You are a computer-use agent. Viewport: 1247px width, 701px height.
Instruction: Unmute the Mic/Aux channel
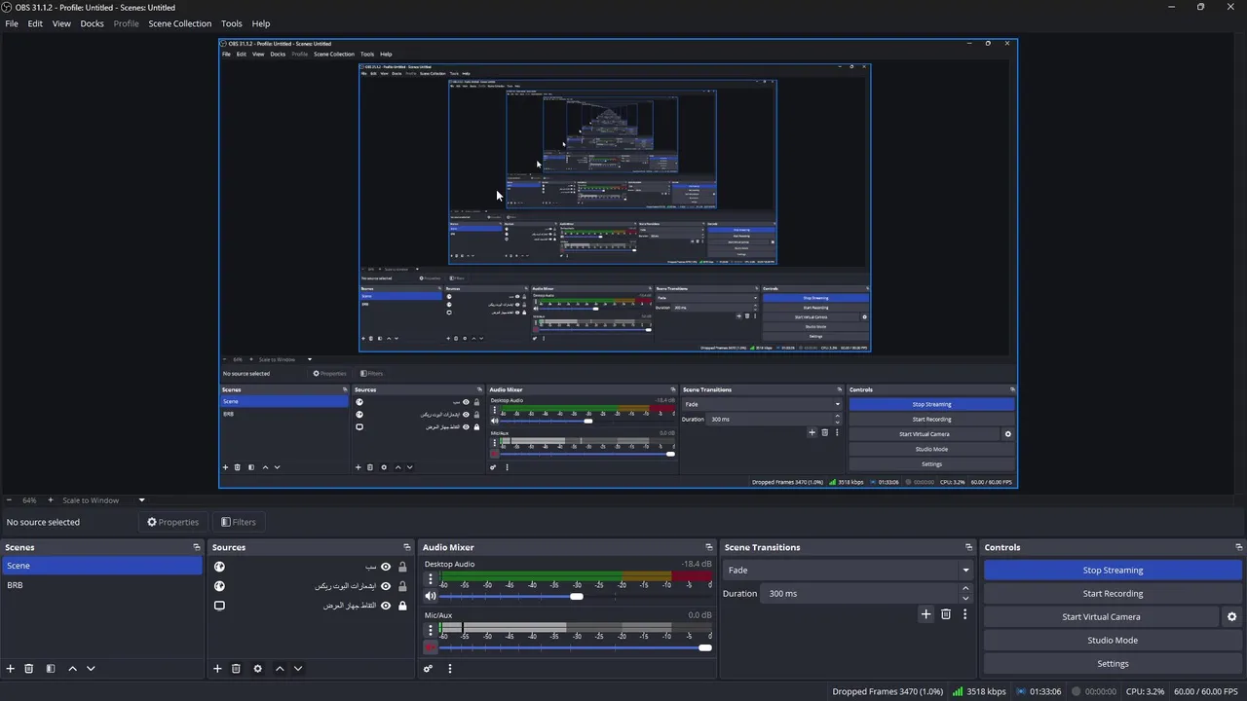[x=431, y=647]
